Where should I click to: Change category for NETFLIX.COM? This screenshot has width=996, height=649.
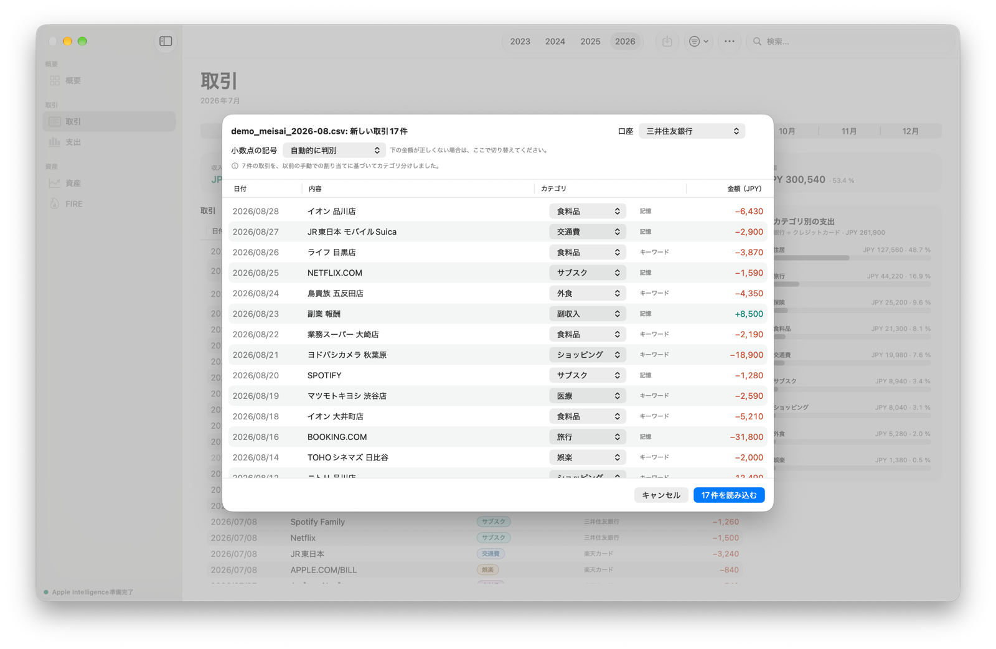coord(587,273)
